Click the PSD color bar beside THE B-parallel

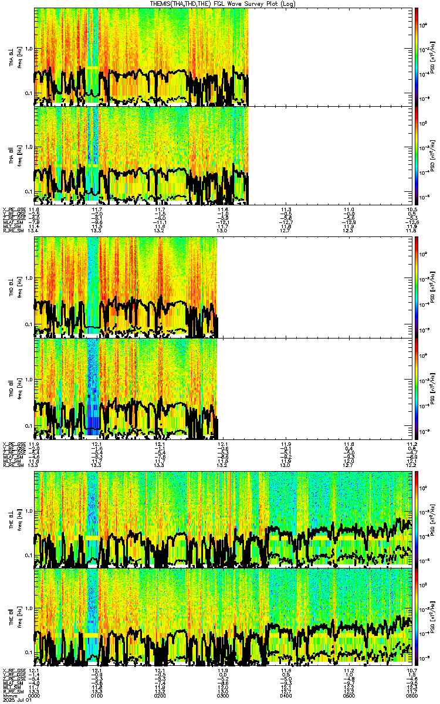(416, 617)
